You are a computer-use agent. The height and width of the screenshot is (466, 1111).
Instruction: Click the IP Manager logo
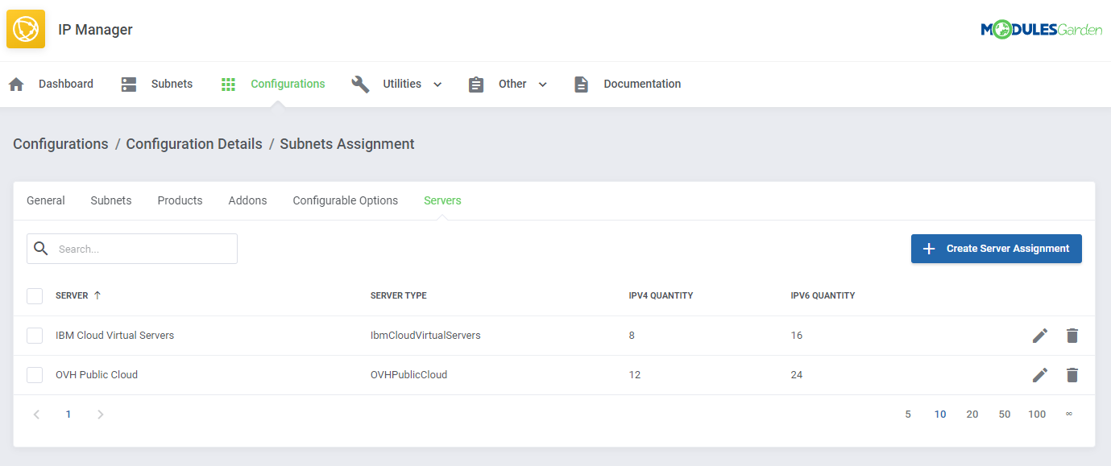pyautogui.click(x=26, y=29)
